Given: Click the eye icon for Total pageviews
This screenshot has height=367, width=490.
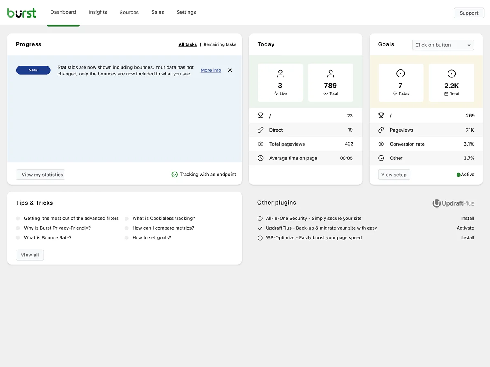Looking at the screenshot, I should [261, 144].
